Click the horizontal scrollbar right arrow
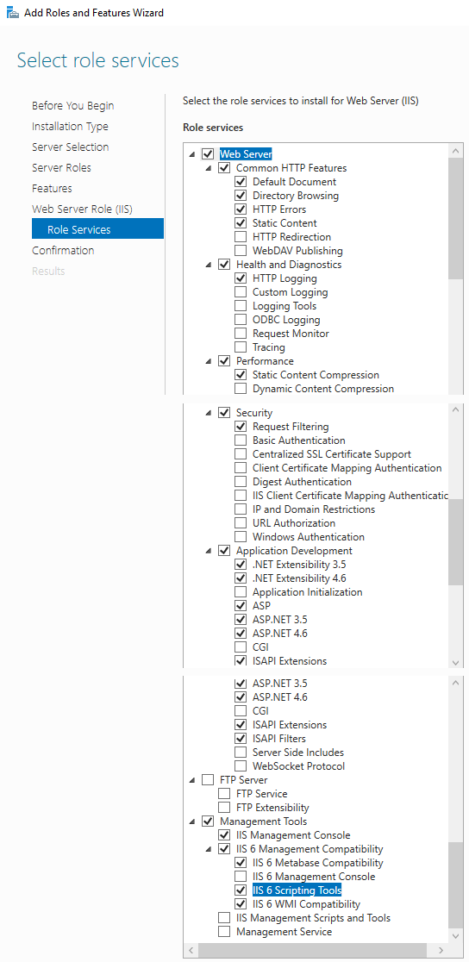Image resolution: width=469 pixels, height=962 pixels. (442, 950)
